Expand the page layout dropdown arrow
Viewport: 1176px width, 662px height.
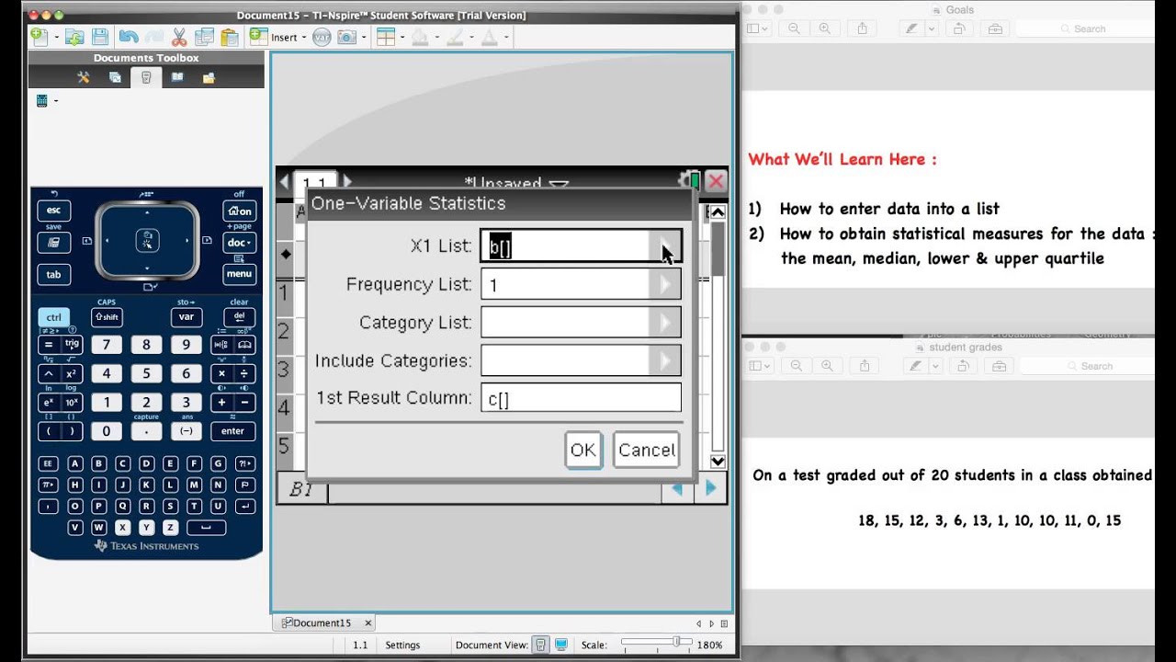pos(401,38)
